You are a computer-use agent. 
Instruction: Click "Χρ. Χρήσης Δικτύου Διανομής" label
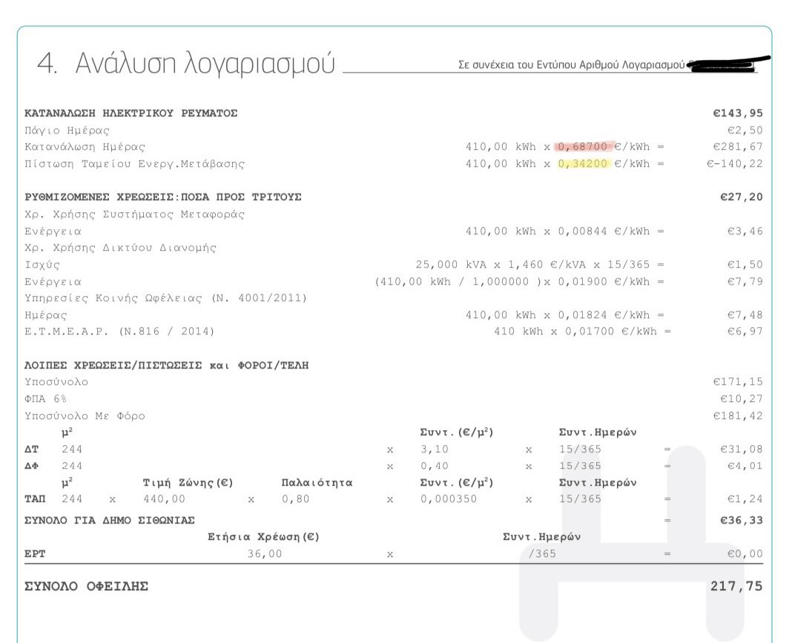pyautogui.click(x=120, y=248)
